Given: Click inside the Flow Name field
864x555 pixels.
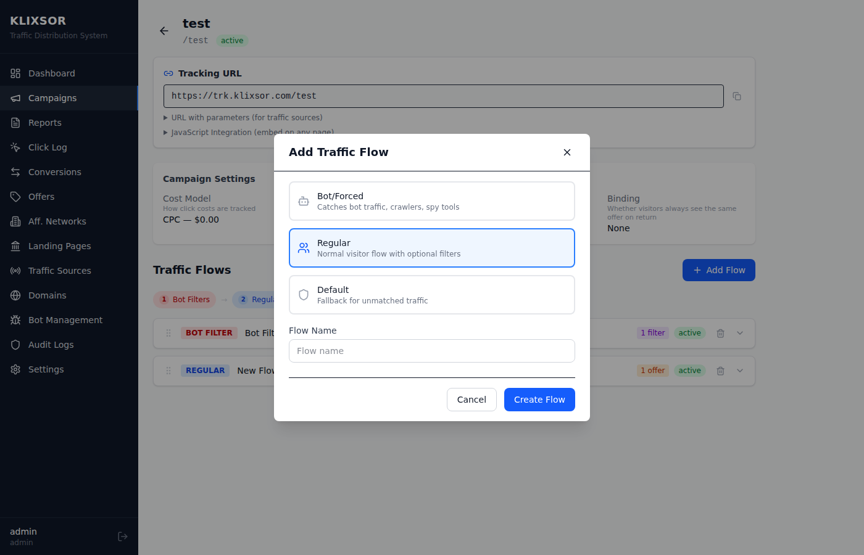Looking at the screenshot, I should pyautogui.click(x=431, y=351).
